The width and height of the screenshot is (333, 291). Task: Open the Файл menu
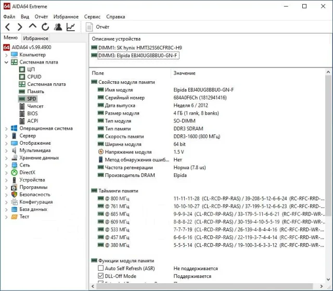(9, 17)
